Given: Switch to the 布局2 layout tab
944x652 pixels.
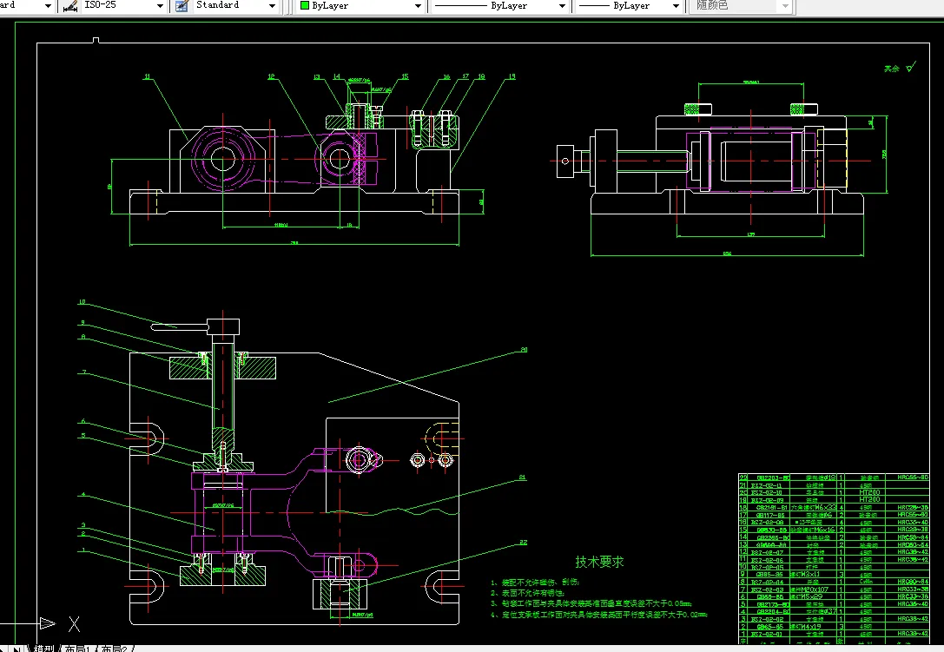Looking at the screenshot, I should [x=114, y=649].
